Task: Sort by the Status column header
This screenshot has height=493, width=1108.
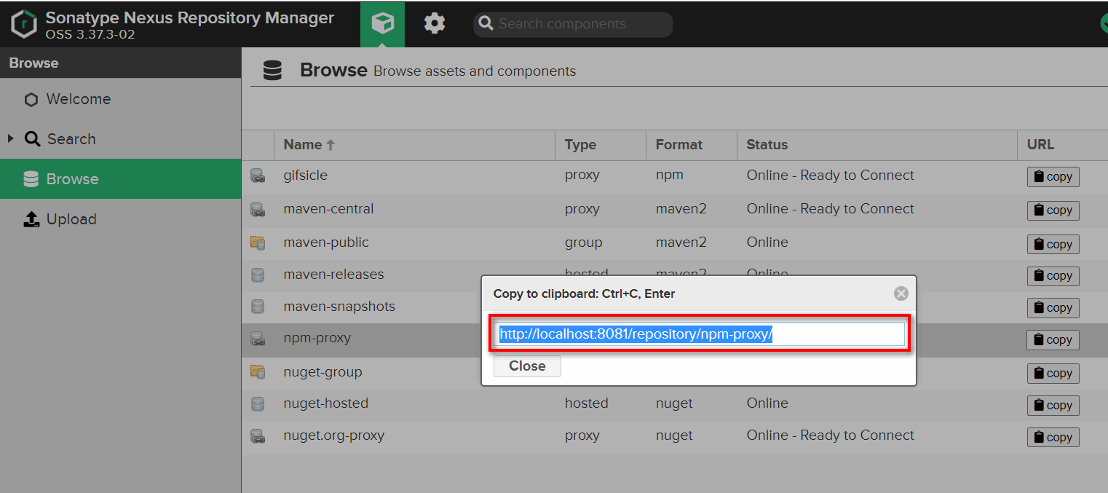Action: coord(876,145)
